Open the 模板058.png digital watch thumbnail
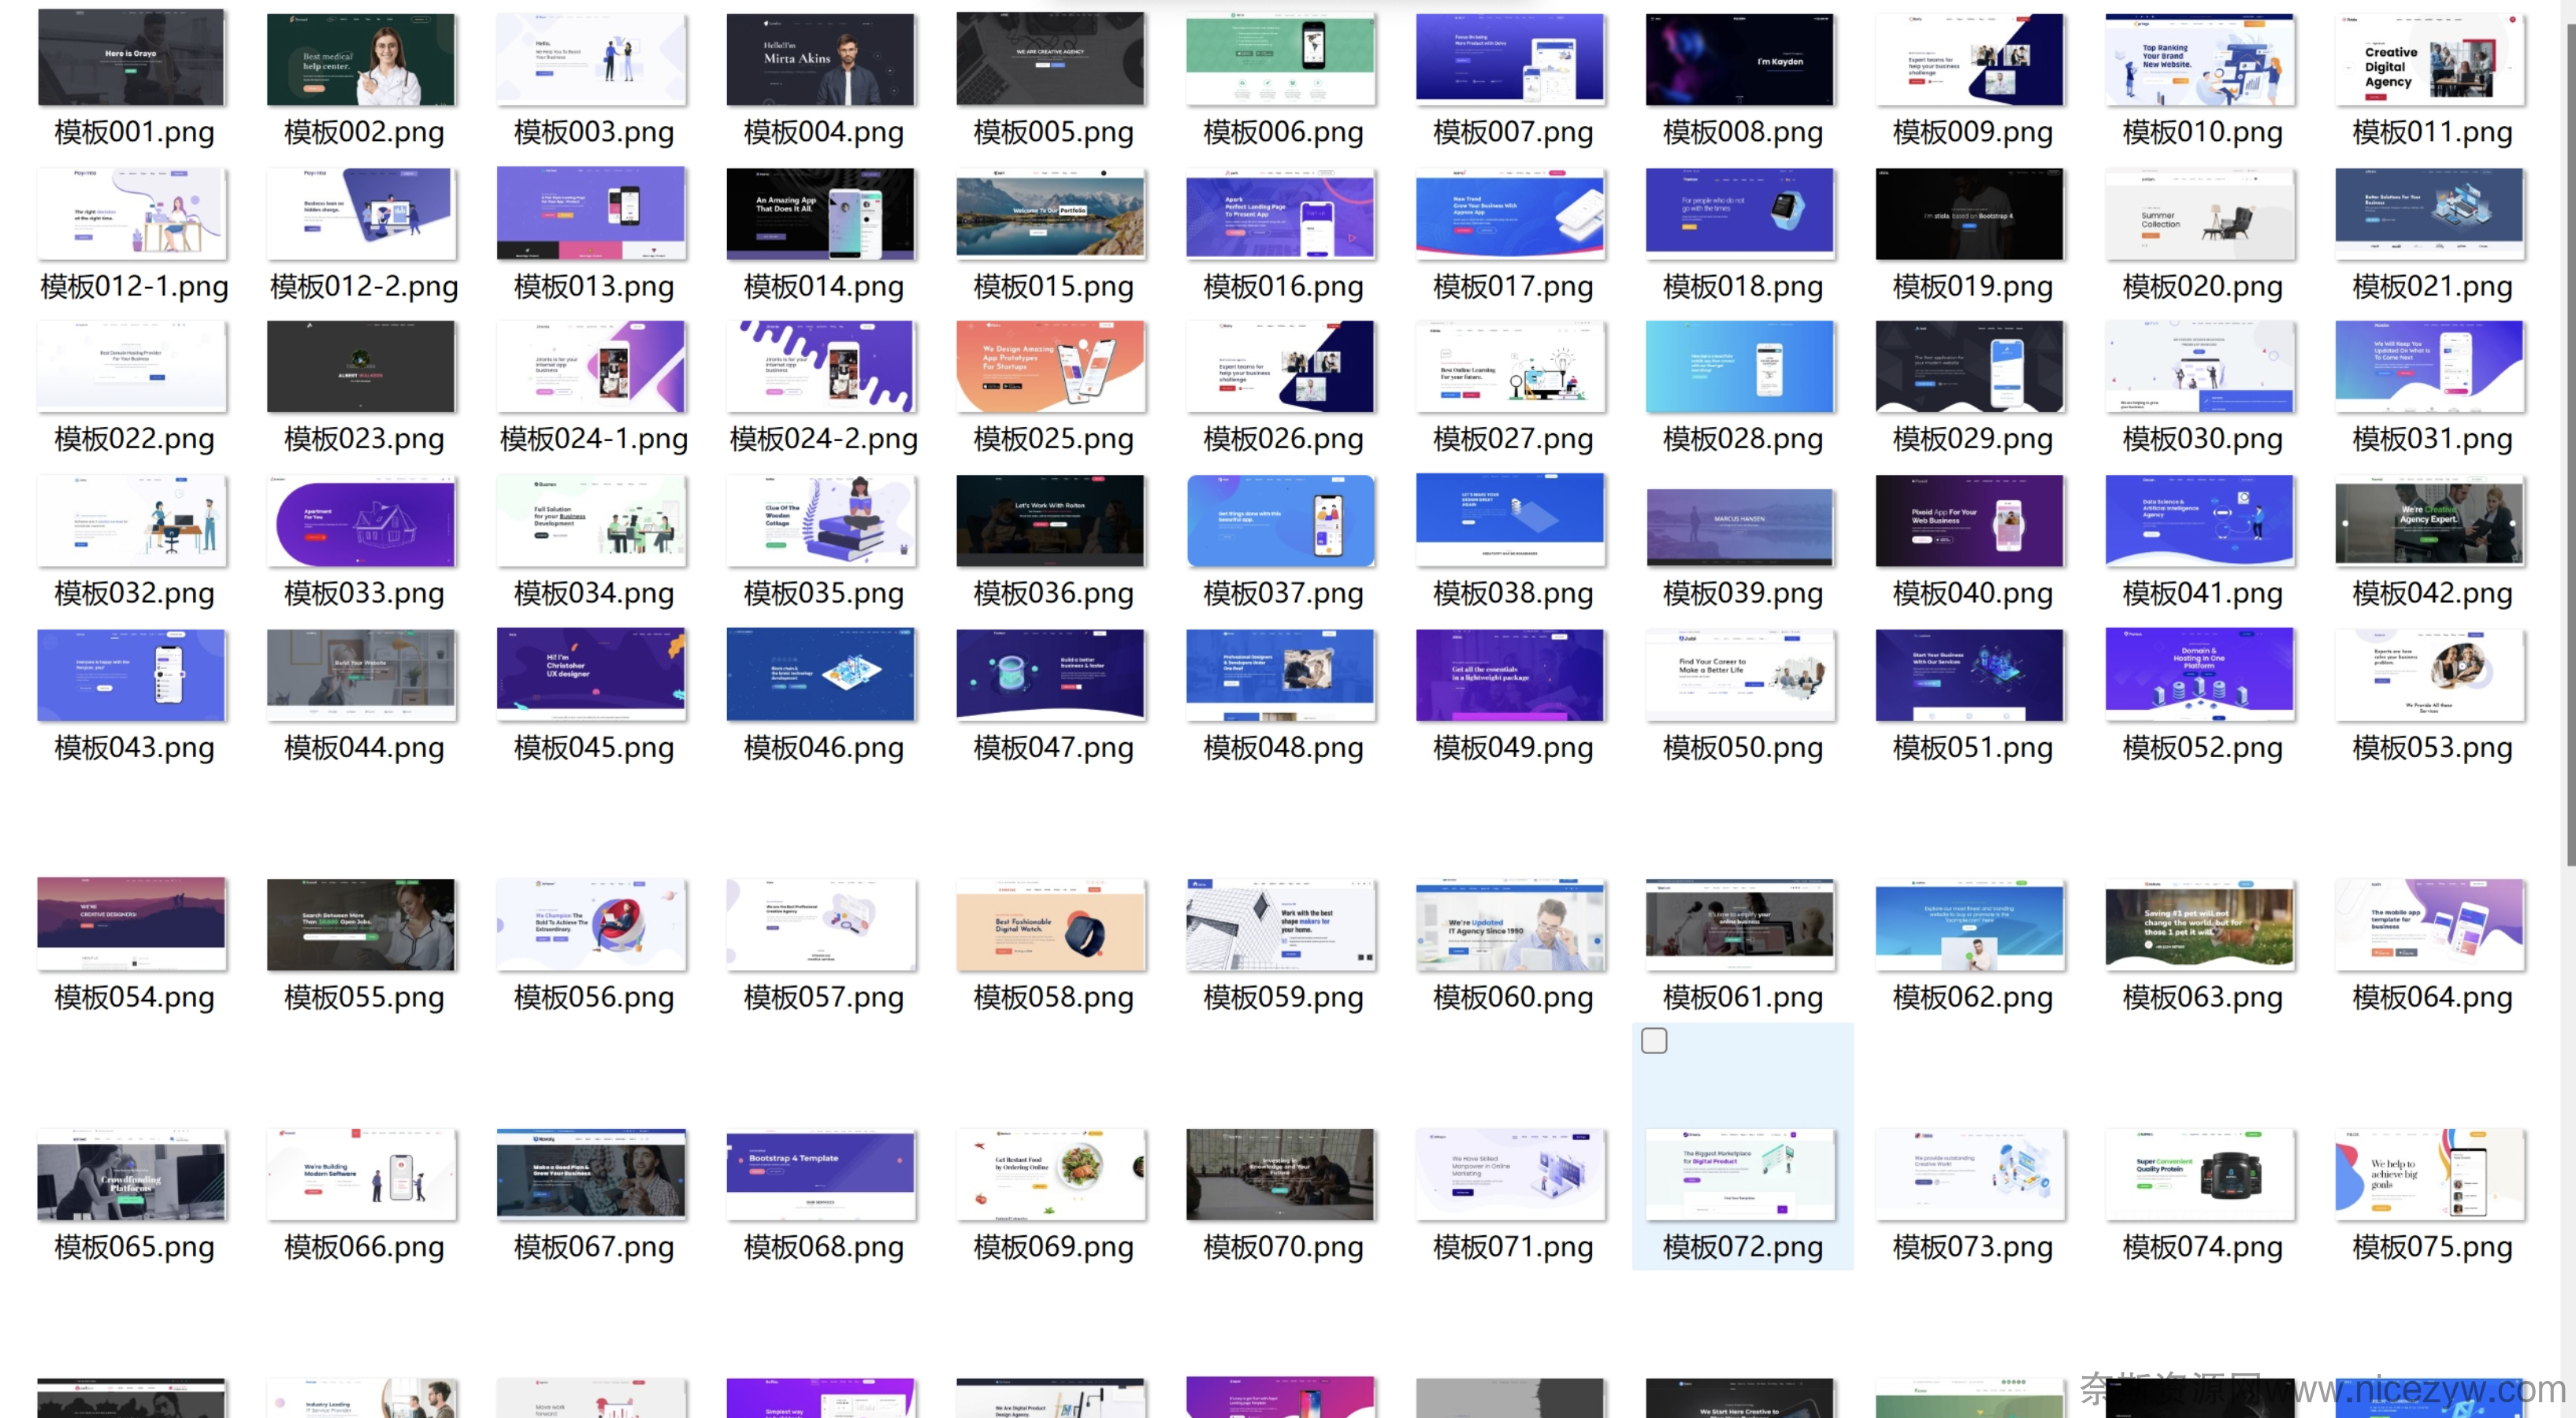This screenshot has width=2576, height=1418. coord(1051,925)
